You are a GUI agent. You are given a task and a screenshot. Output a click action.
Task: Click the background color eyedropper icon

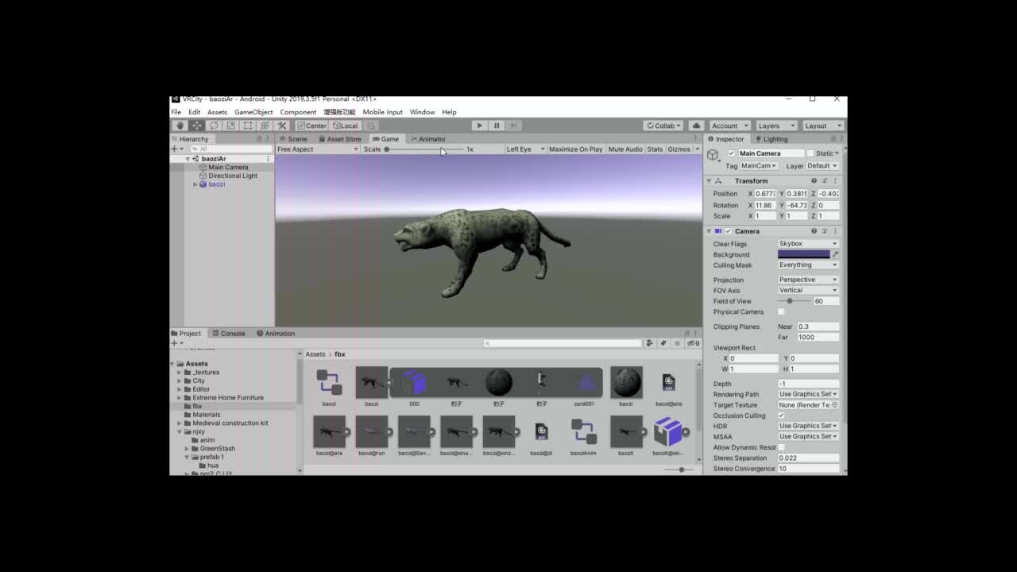tap(835, 254)
